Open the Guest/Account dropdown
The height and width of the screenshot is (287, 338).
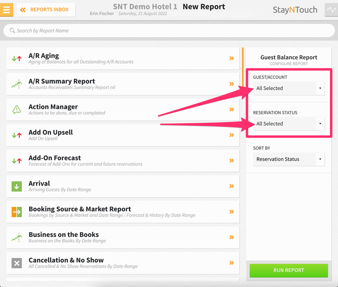289,88
